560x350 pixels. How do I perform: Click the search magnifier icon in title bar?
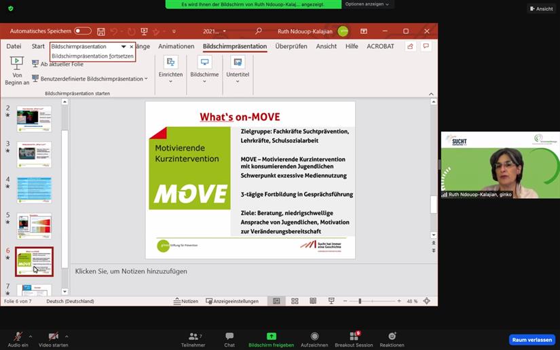tap(258, 31)
